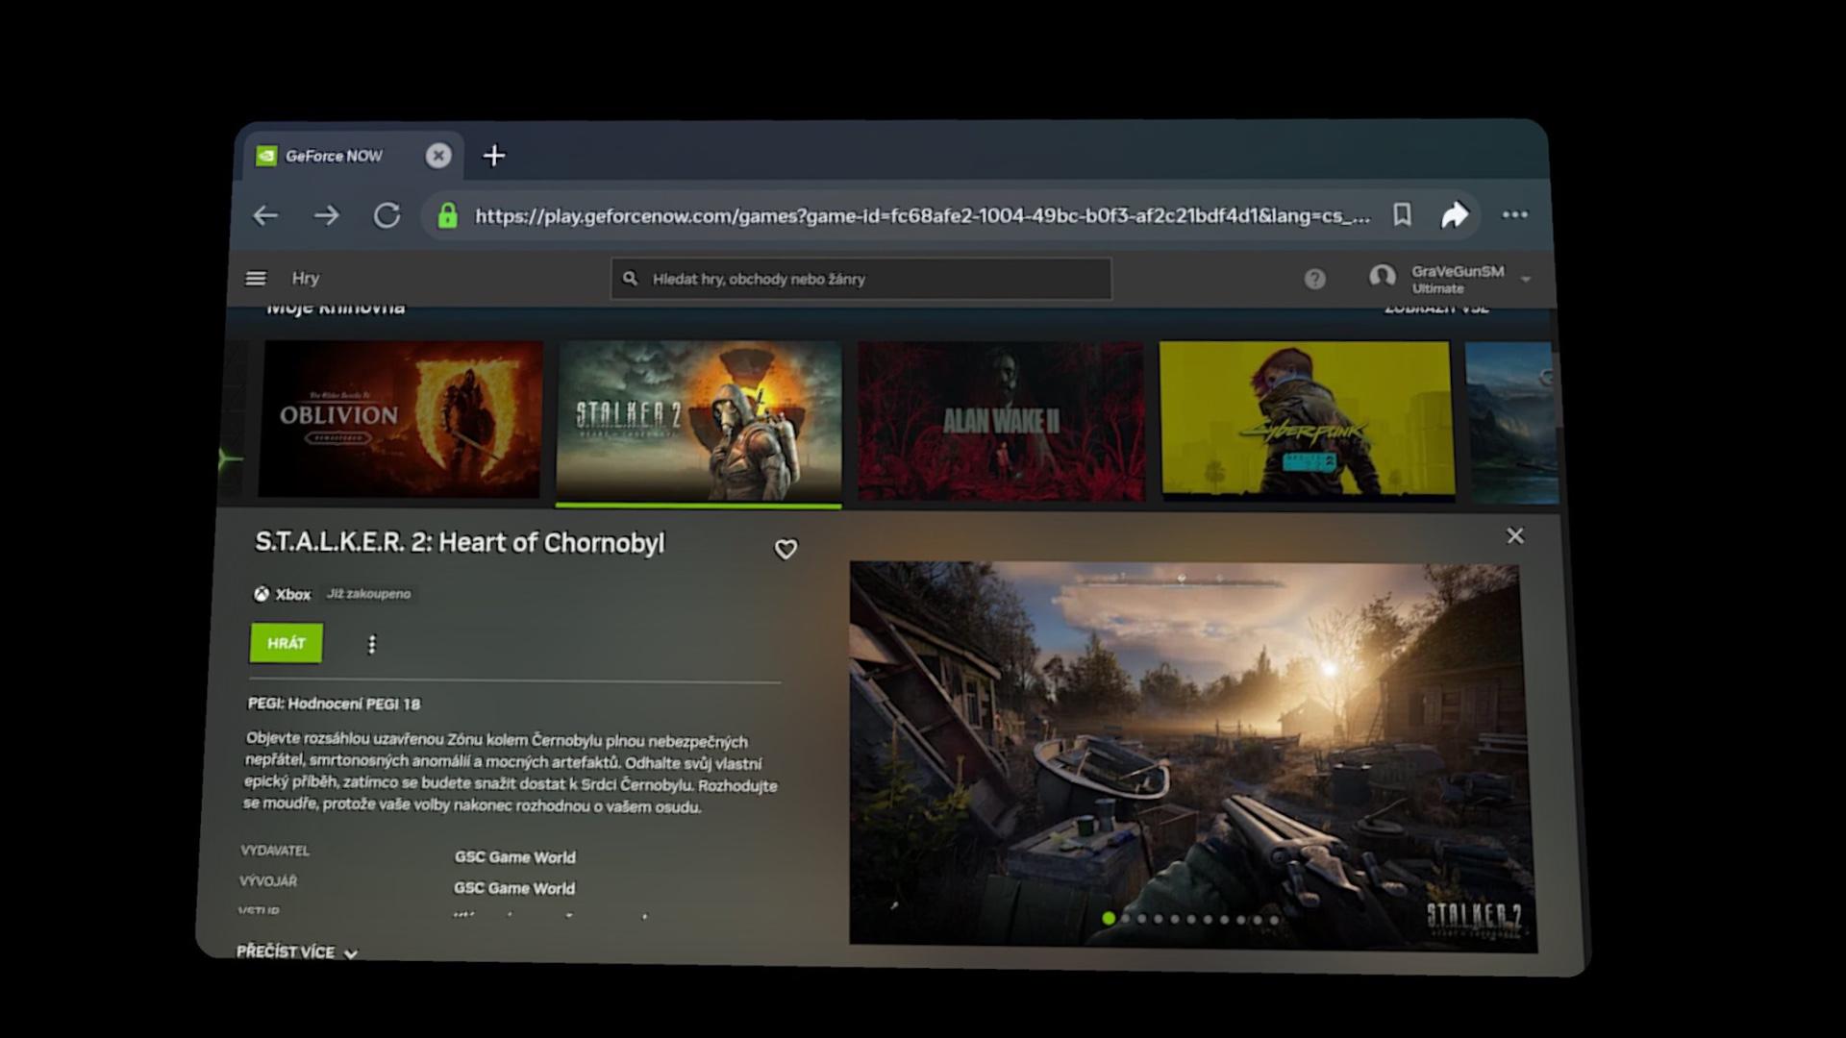
Task: Open the Alan Wake II game tile
Action: pyautogui.click(x=1001, y=422)
